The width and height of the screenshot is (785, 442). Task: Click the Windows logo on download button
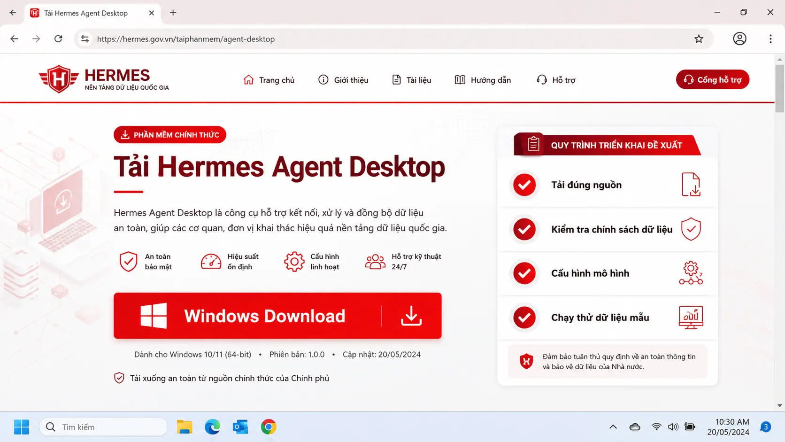(154, 316)
